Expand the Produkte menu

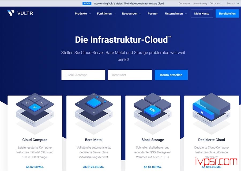82,13
